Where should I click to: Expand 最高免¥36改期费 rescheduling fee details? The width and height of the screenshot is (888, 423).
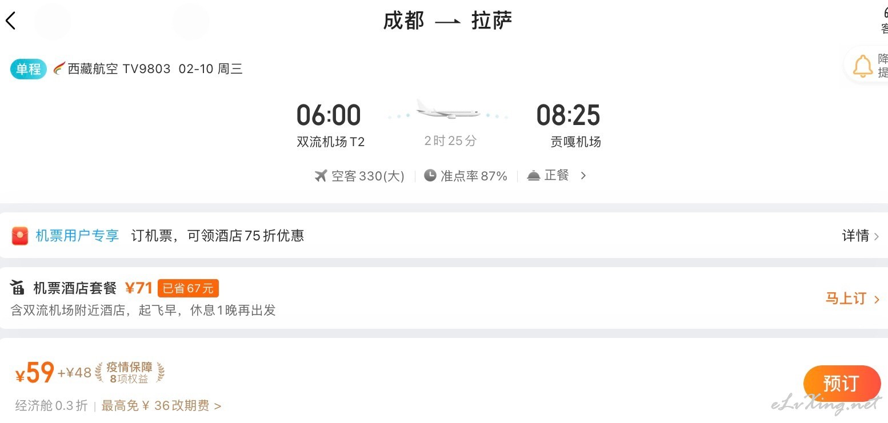(x=161, y=406)
